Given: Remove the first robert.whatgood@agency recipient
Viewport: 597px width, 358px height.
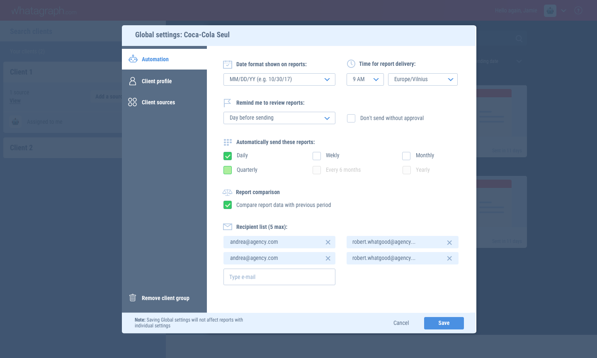Looking at the screenshot, I should click(x=449, y=243).
